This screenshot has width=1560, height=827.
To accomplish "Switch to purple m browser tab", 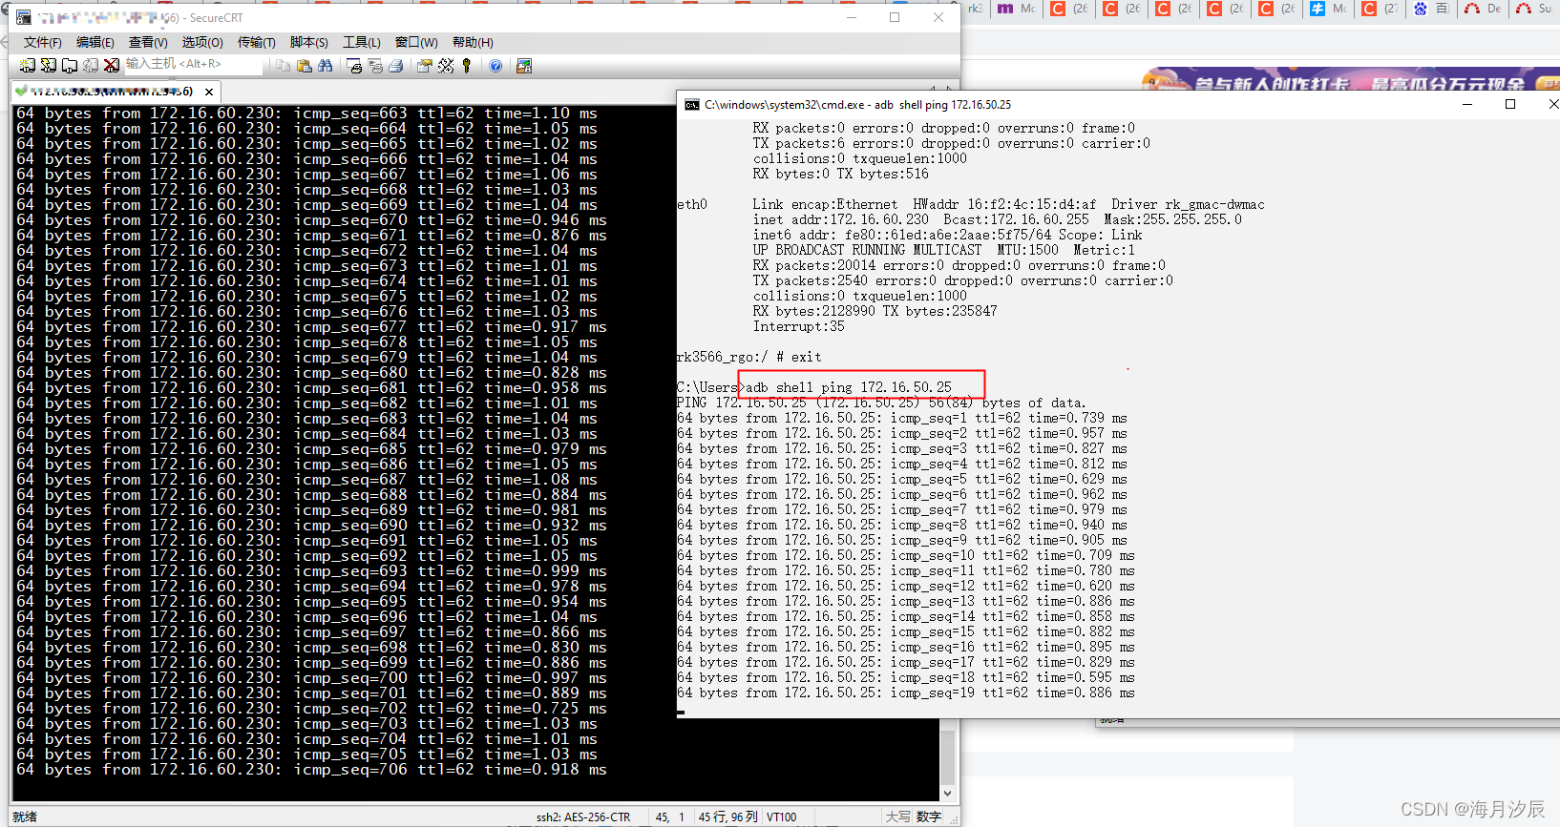I will pos(1017,9).
